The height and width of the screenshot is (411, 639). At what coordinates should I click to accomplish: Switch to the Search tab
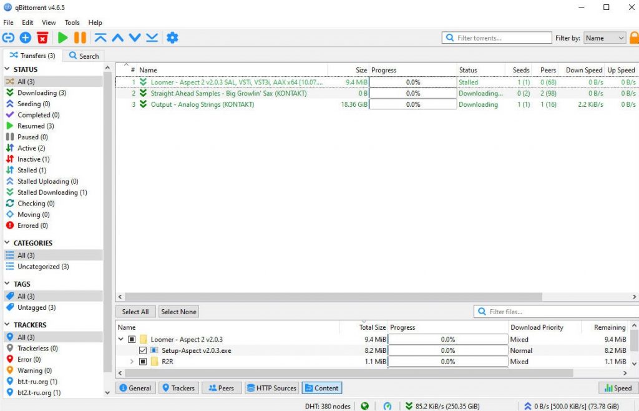tap(84, 56)
